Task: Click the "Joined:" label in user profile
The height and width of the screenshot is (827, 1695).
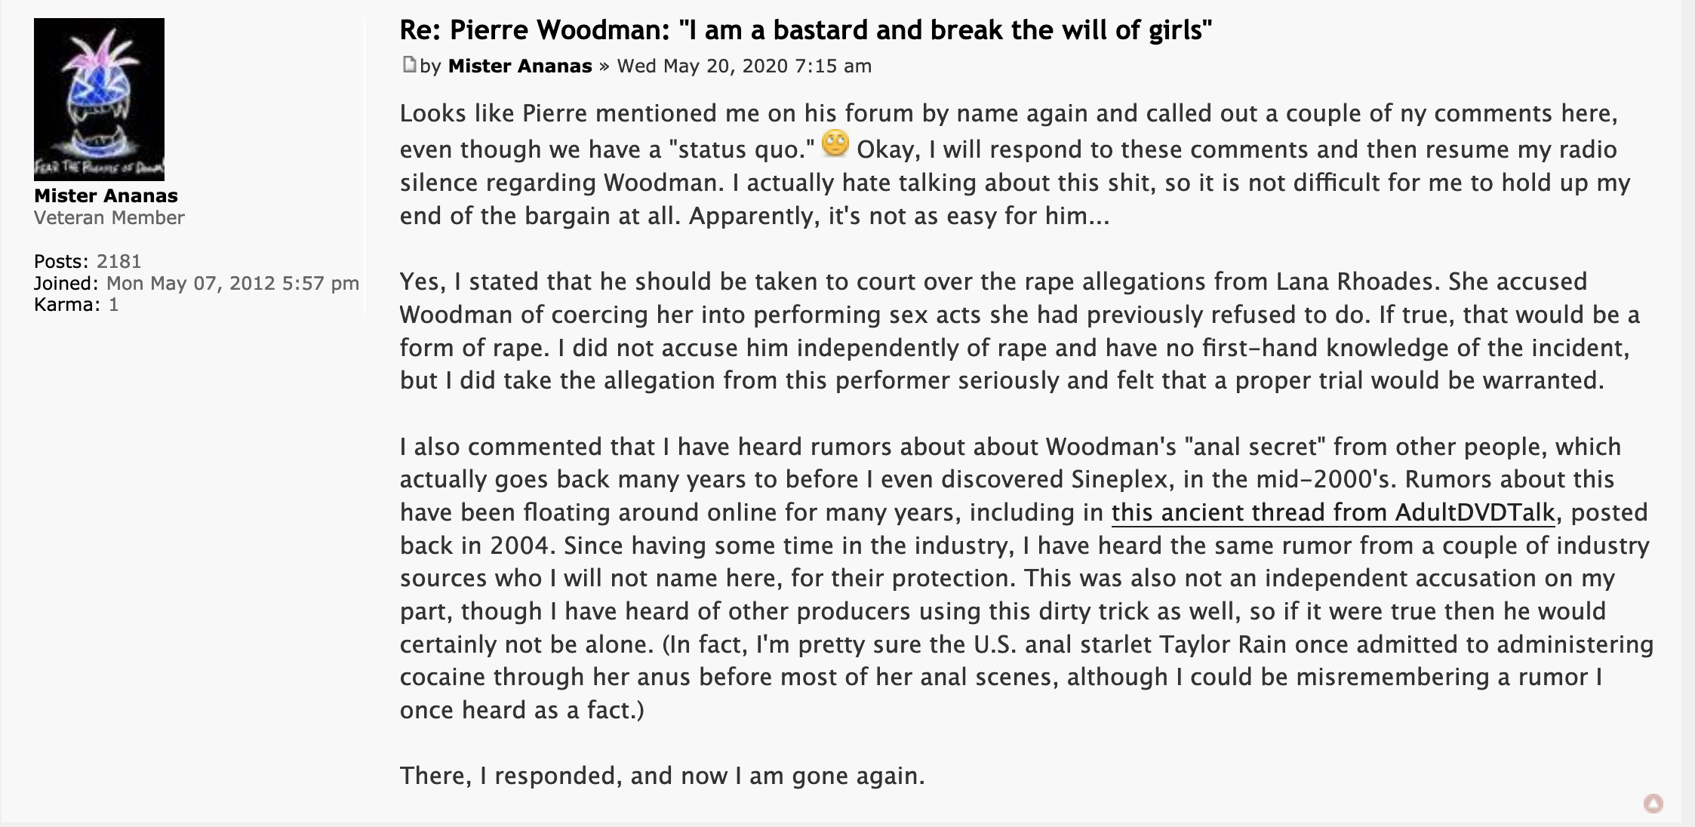Action: [x=66, y=283]
